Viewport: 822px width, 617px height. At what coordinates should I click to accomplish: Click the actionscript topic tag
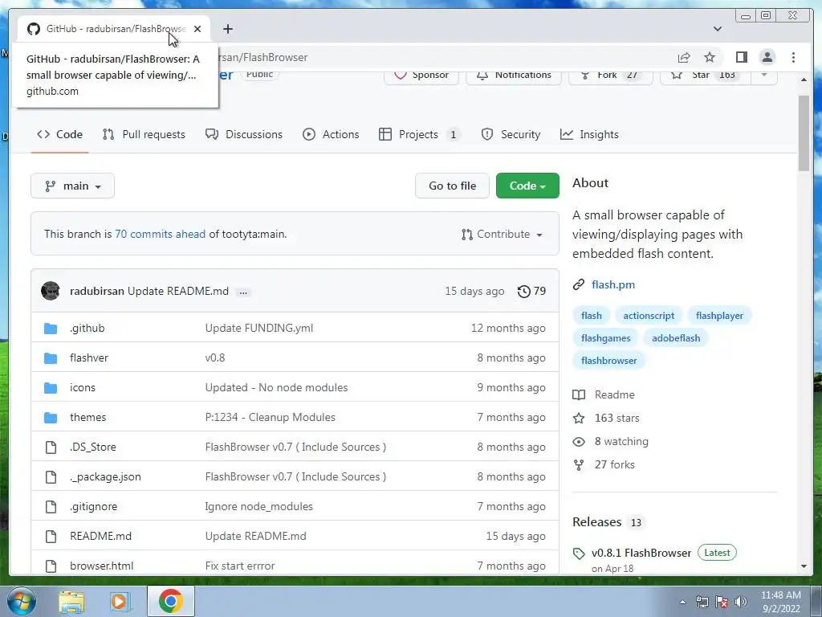649,315
